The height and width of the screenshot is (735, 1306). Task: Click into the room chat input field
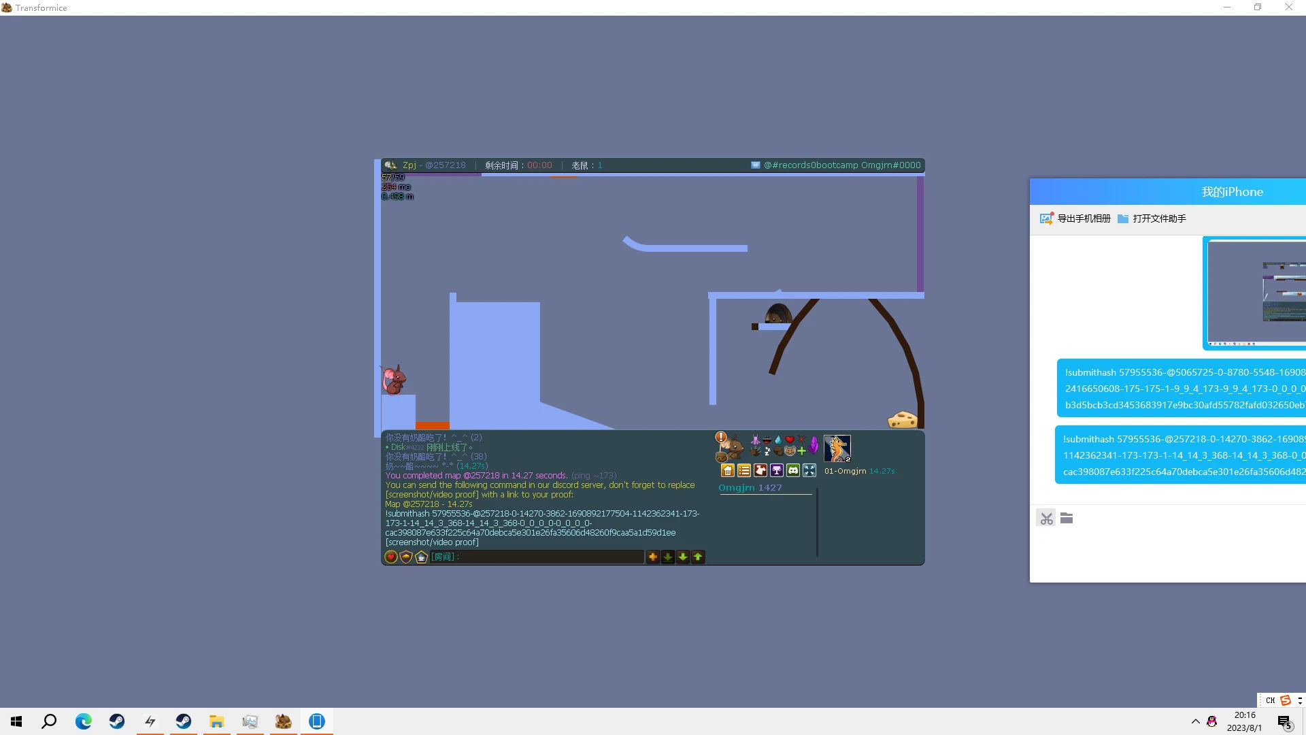(537, 557)
